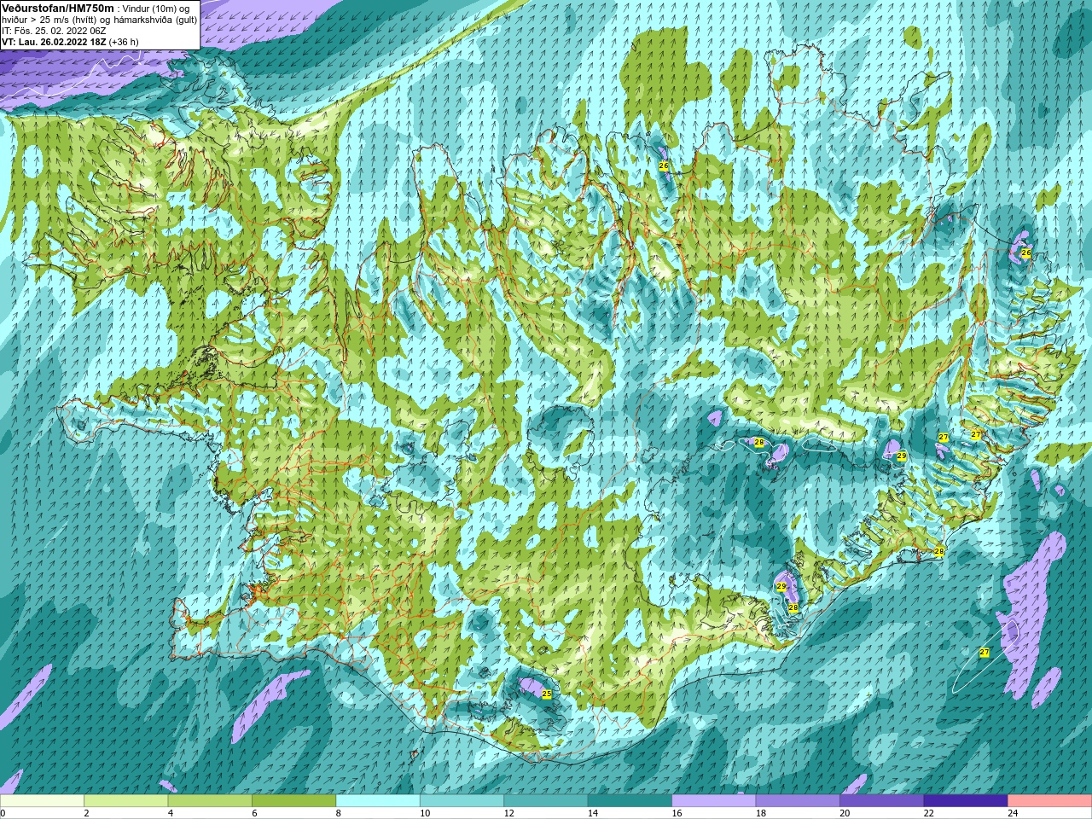Click the legend scale value 16
The width and height of the screenshot is (1092, 819).
click(x=677, y=813)
